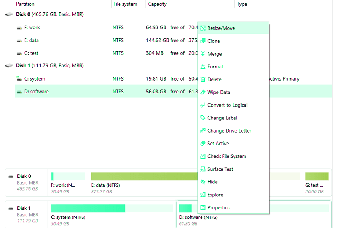Click the Change Label tag icon
Screen dimensions: 342x228
click(203, 118)
